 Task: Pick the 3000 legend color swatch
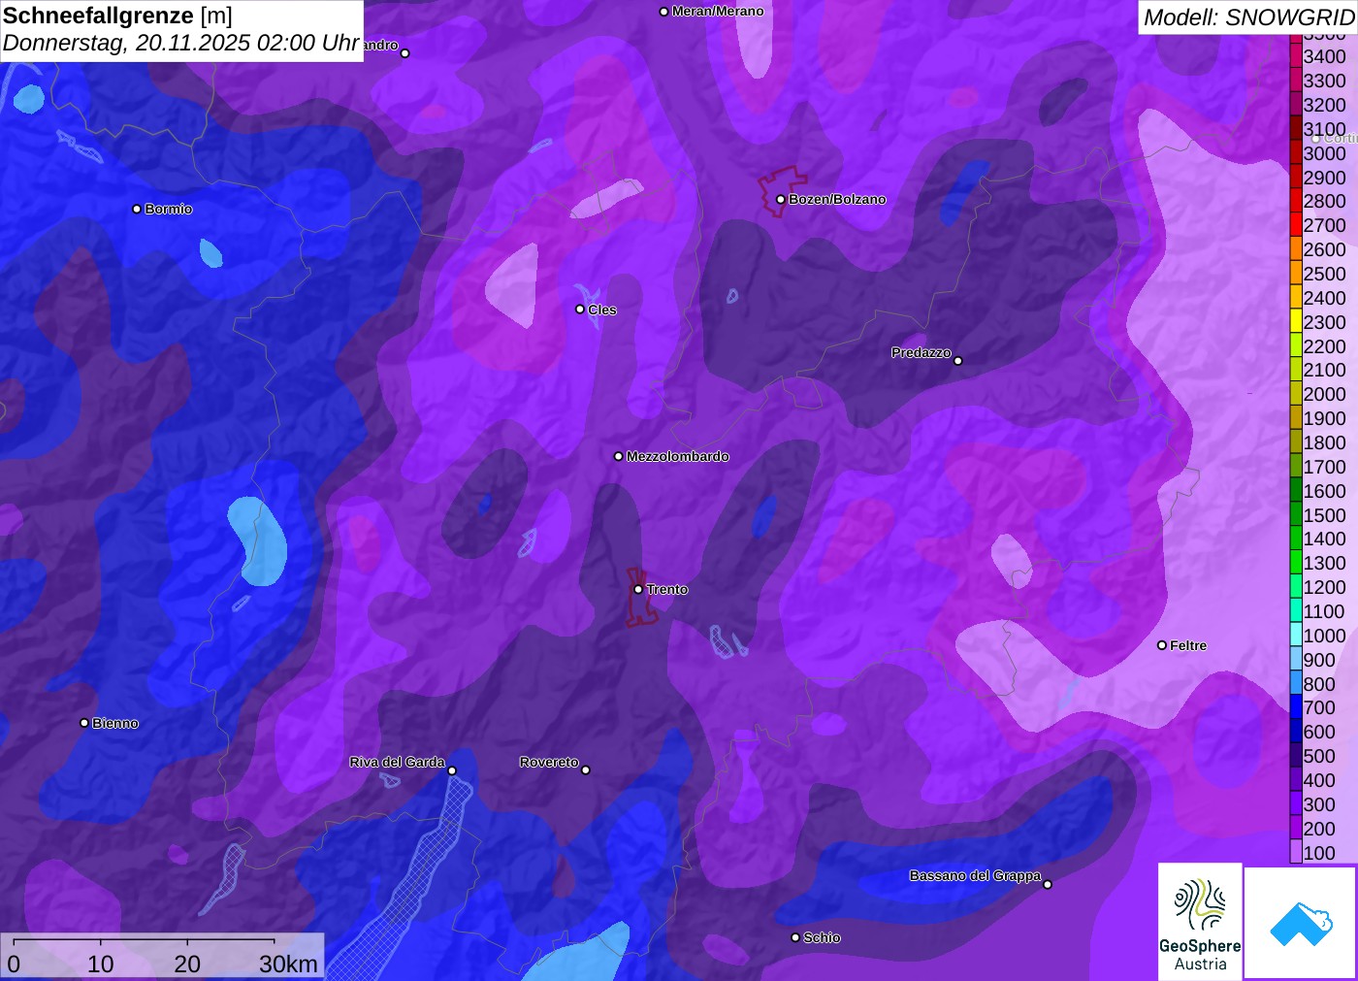pyautogui.click(x=1296, y=152)
